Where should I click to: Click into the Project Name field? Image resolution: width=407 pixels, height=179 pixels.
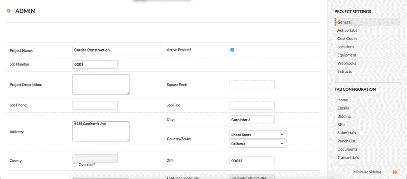tap(116, 50)
